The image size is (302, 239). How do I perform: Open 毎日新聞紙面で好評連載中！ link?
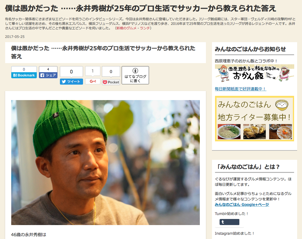[240, 89]
